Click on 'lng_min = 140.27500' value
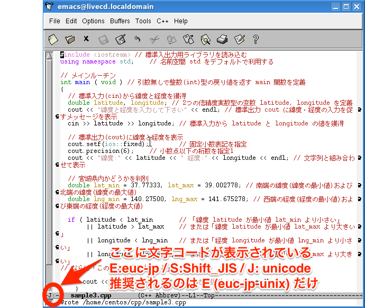This screenshot has width=365, height=308. [129, 199]
